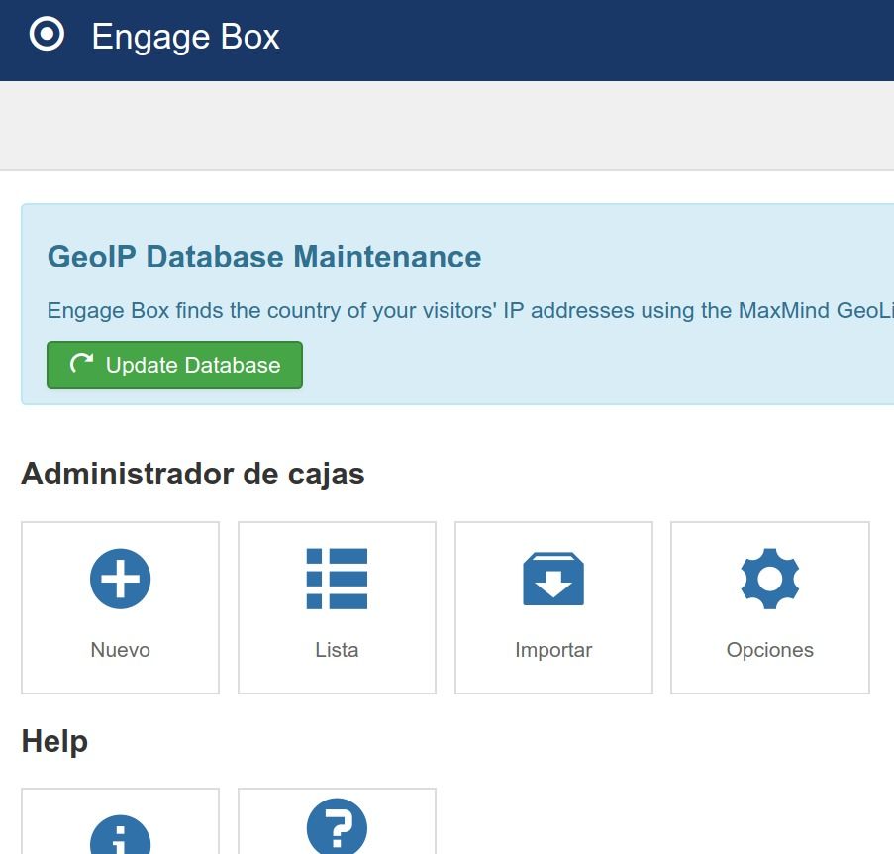Click the Lista label

[x=337, y=650]
